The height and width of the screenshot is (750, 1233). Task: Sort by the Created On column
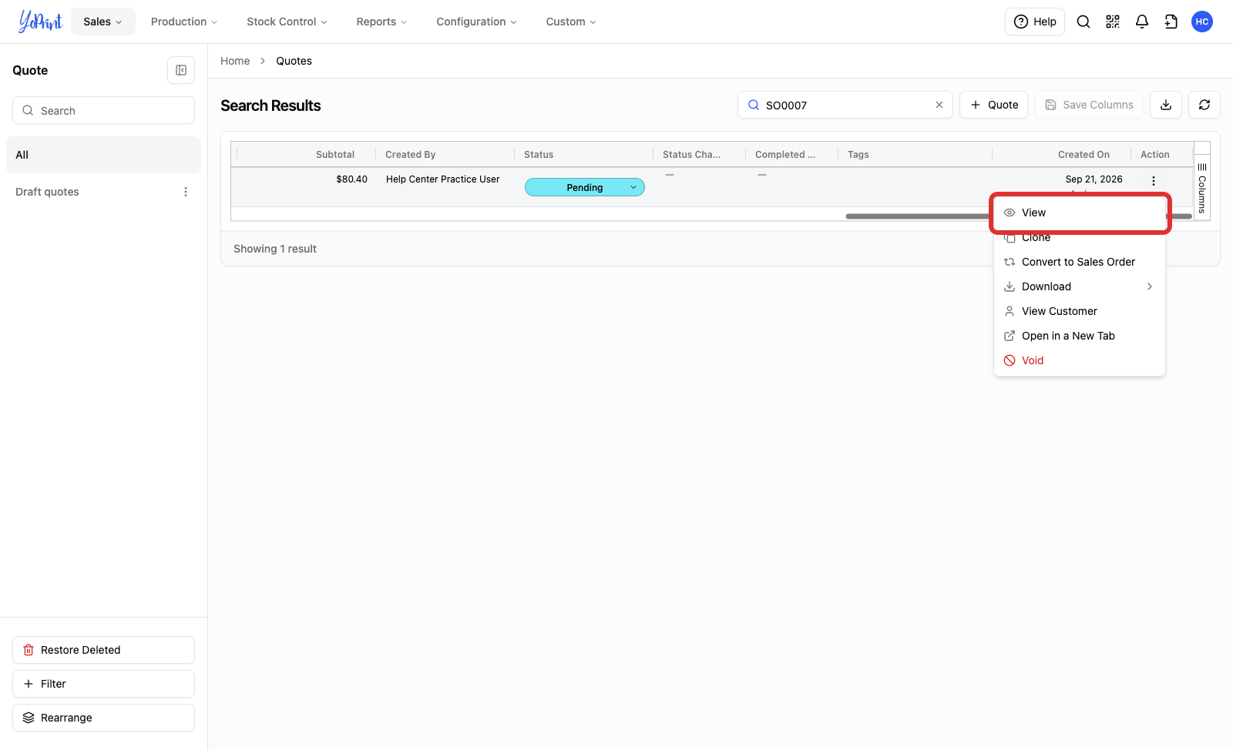pos(1083,155)
